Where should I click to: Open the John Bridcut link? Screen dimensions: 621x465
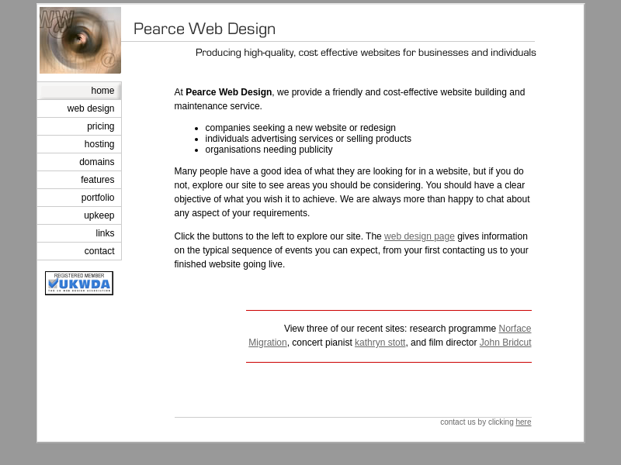pyautogui.click(x=505, y=343)
